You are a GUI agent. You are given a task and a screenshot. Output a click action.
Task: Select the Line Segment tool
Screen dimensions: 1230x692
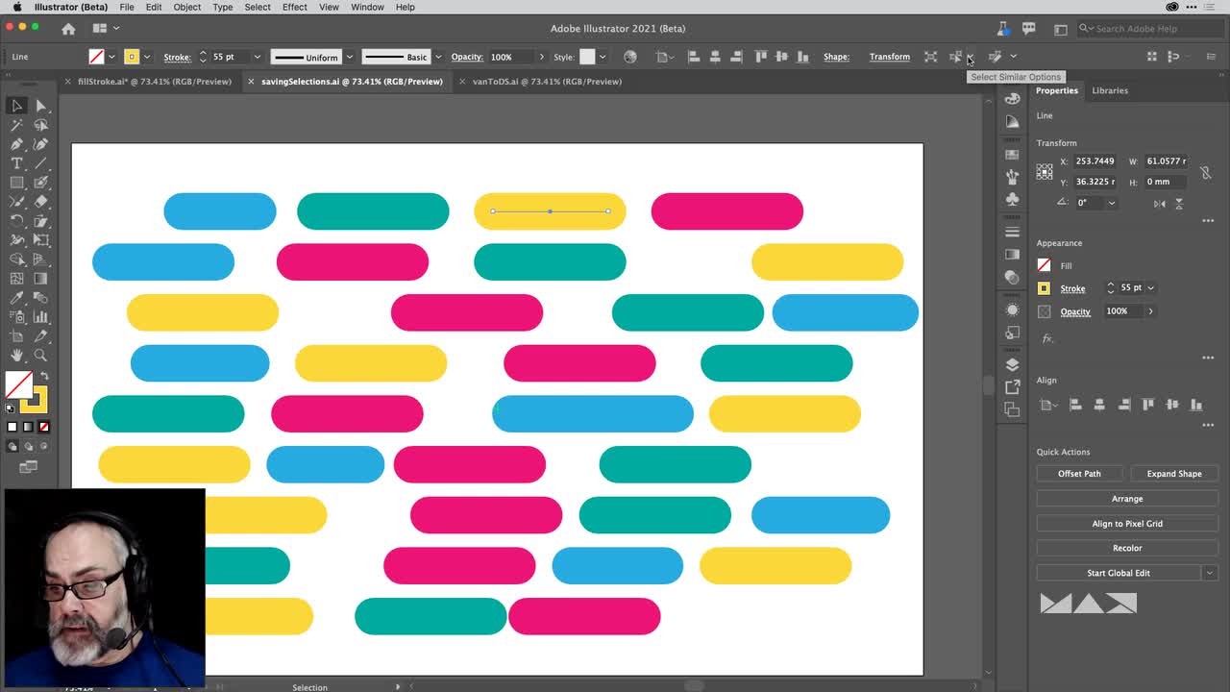pos(41,163)
